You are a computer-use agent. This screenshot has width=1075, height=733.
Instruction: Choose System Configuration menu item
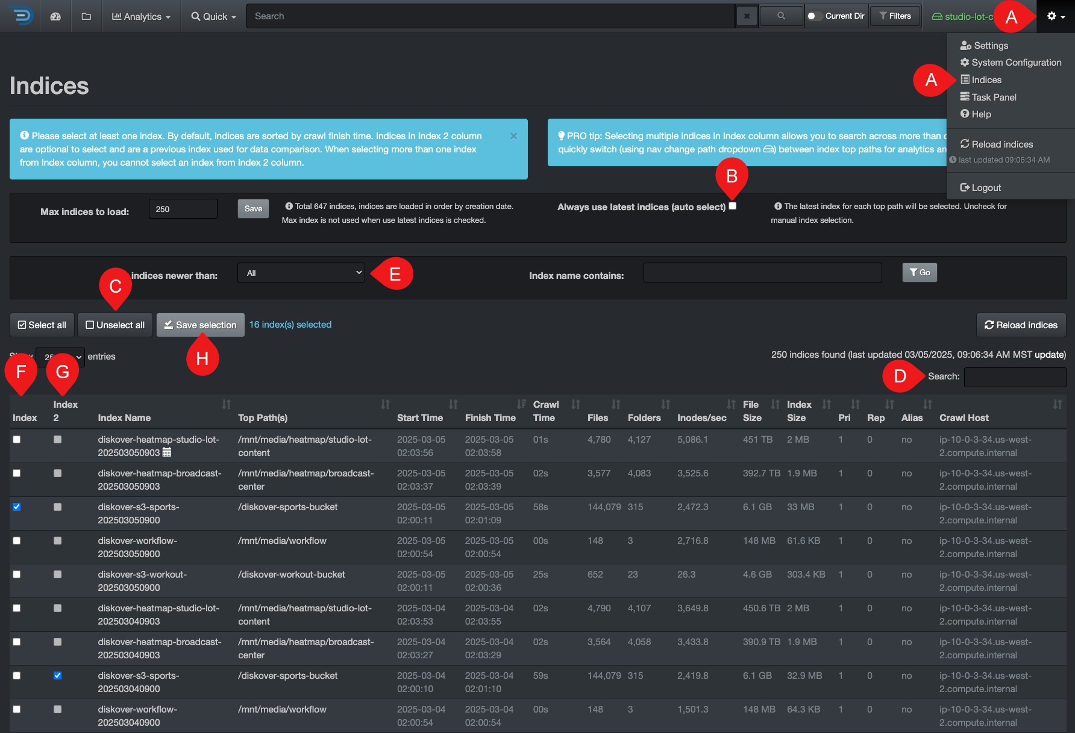click(1016, 63)
